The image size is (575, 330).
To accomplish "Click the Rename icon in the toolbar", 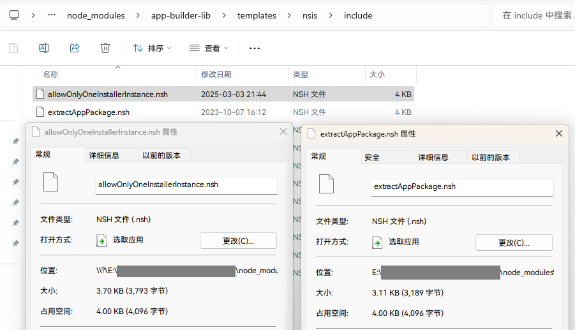I will [44, 48].
